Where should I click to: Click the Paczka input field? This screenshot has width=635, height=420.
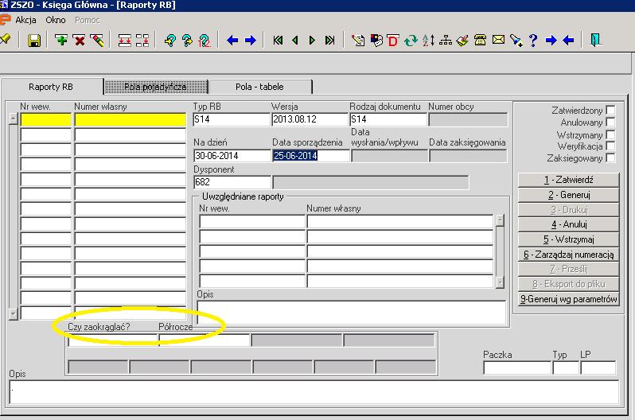pos(517,367)
